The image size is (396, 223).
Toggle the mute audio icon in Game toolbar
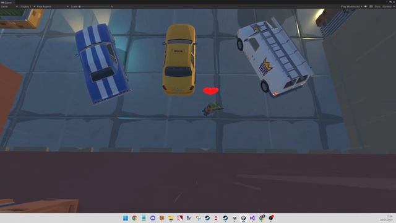click(x=366, y=7)
